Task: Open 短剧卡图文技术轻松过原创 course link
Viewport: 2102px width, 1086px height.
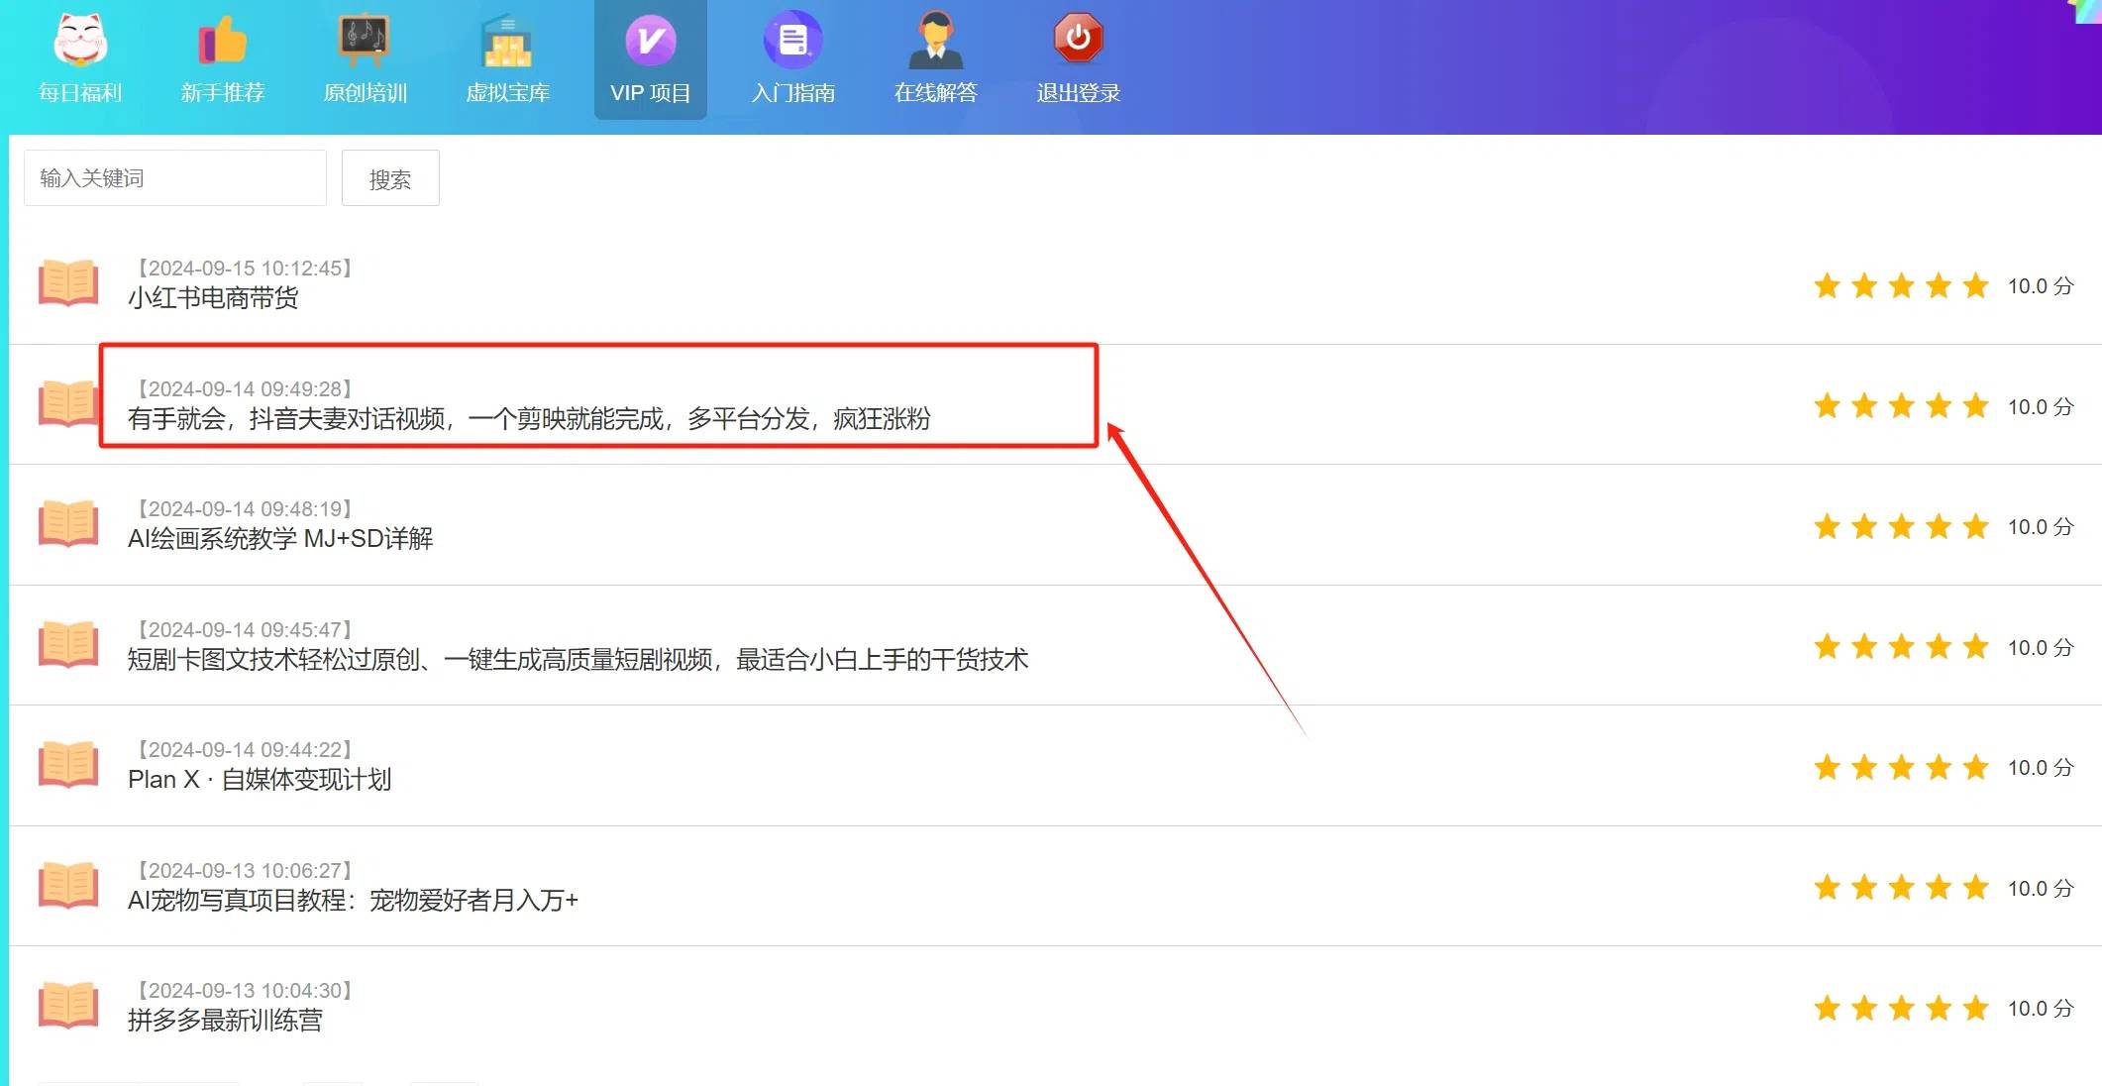Action: tap(578, 660)
